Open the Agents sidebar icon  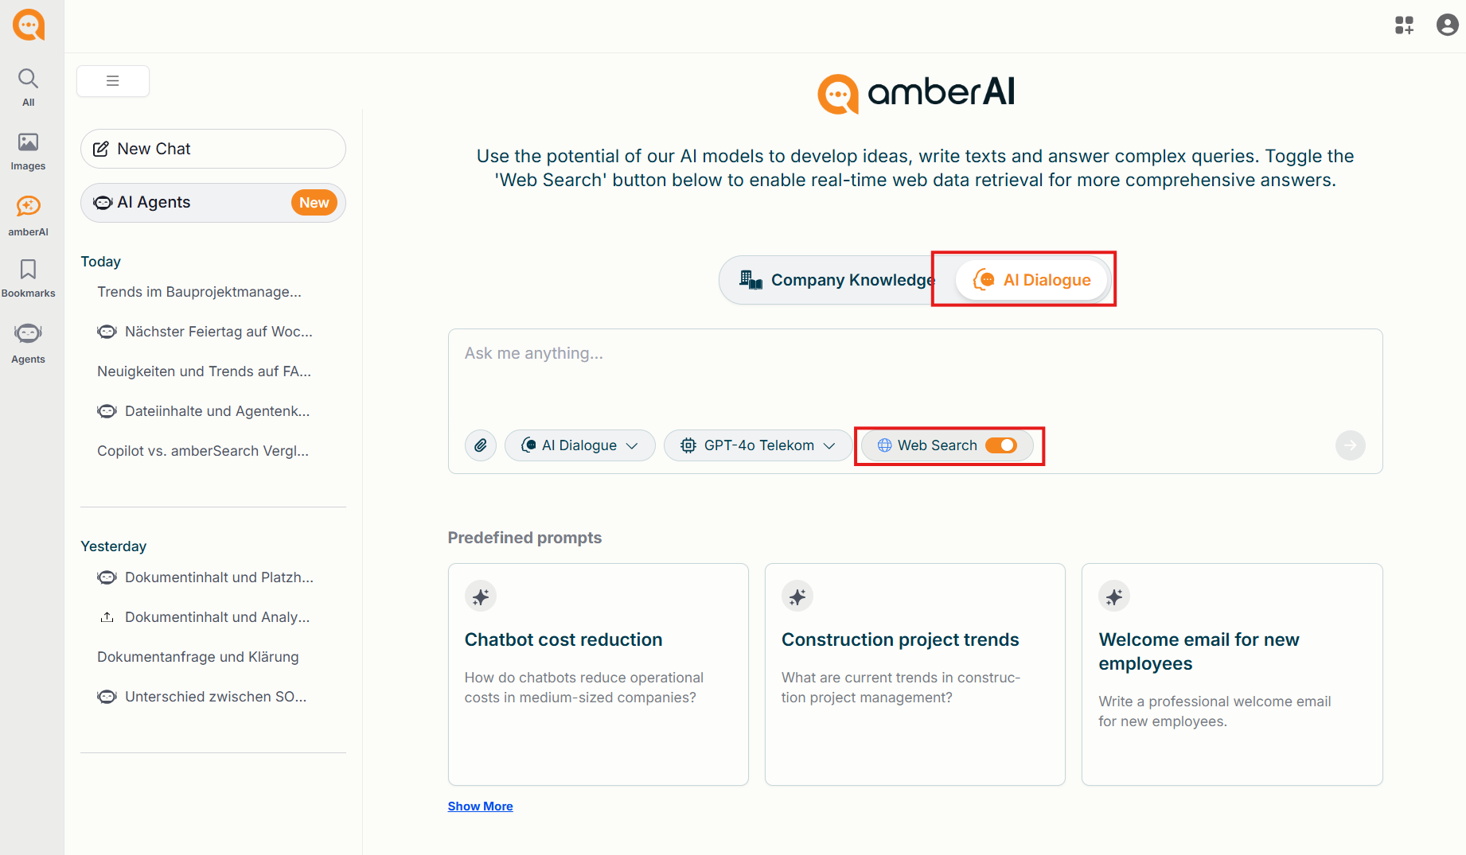coord(28,335)
